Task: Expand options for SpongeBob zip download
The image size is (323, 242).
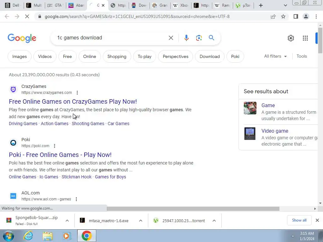Action: [x=67, y=221]
